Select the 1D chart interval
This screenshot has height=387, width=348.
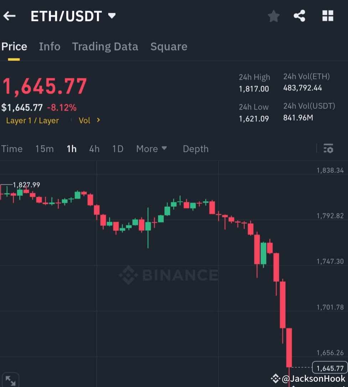coord(118,149)
